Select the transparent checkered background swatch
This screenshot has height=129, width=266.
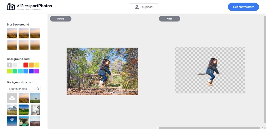(15, 65)
